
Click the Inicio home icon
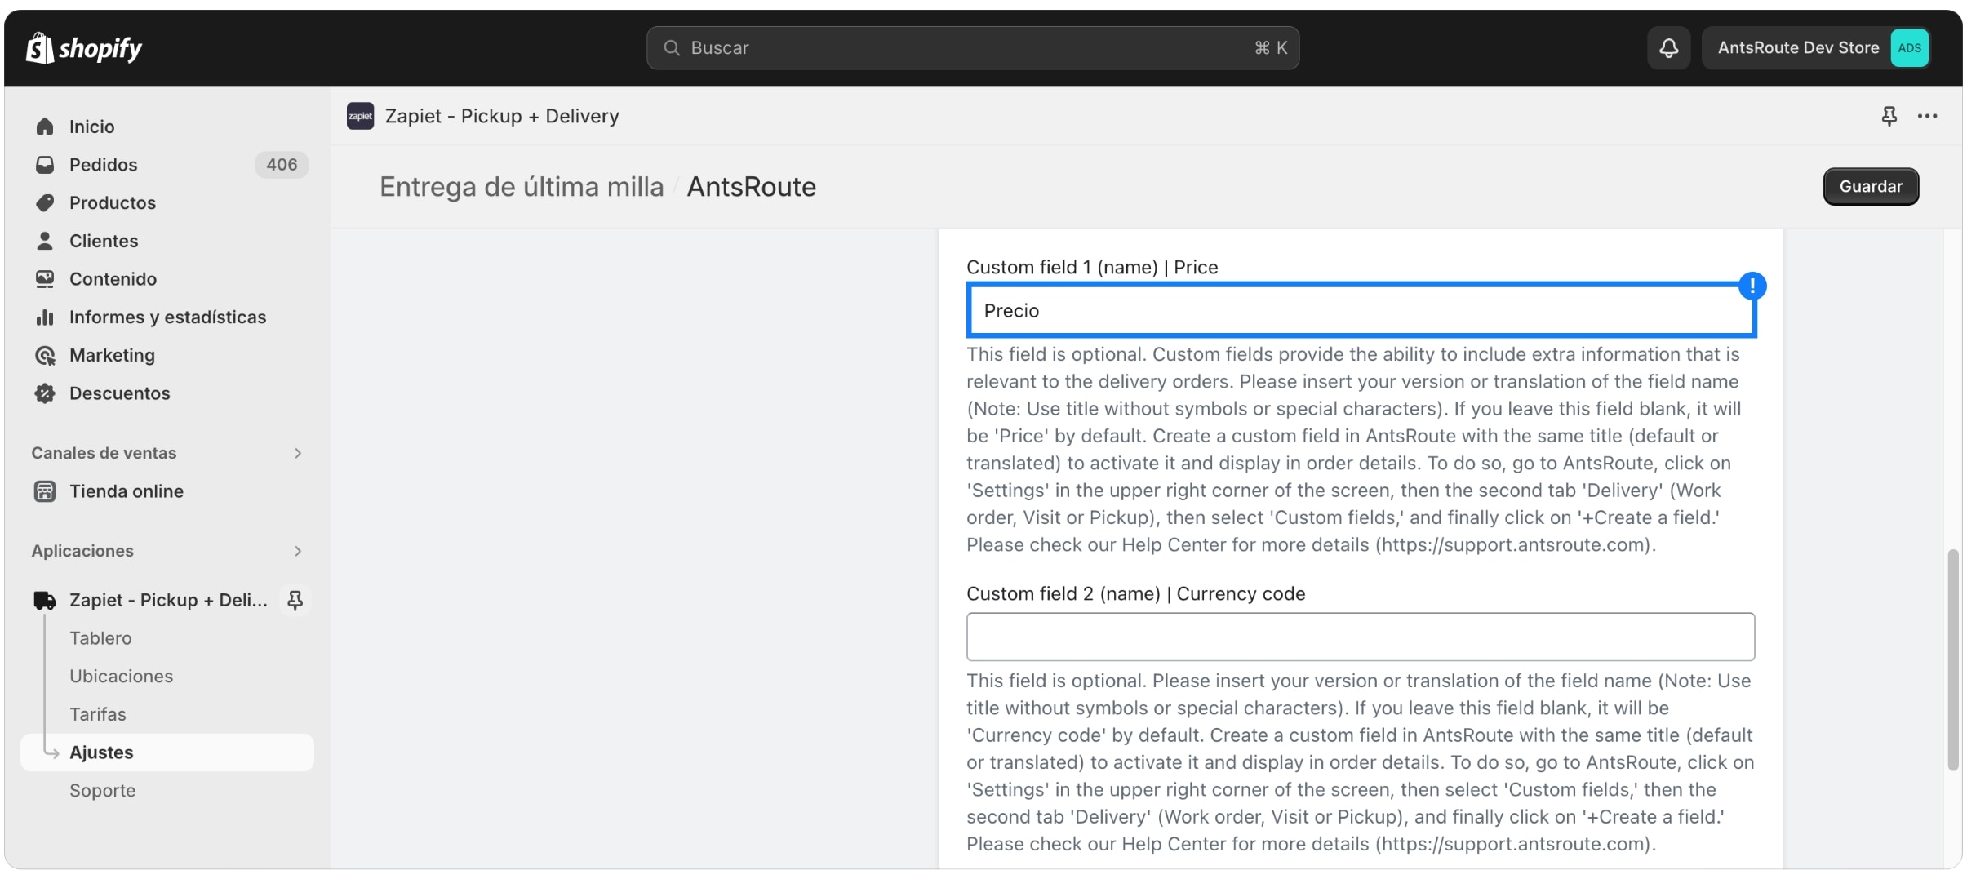pos(45,127)
